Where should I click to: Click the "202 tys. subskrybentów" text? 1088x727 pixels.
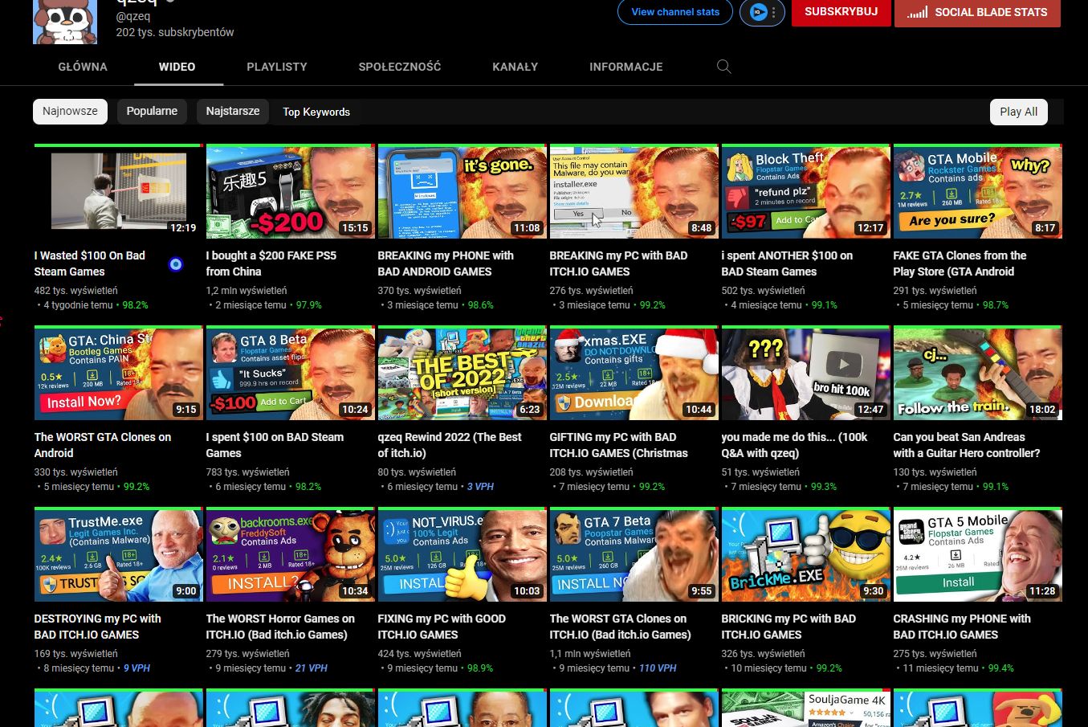point(175,32)
